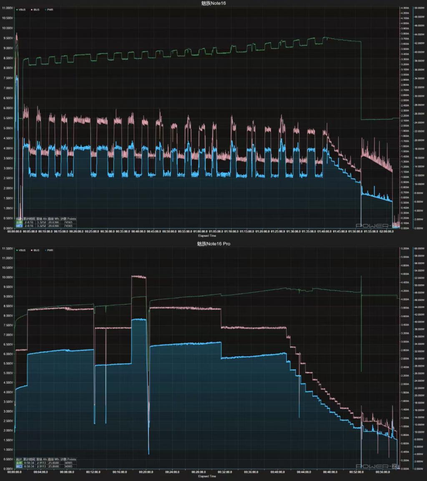
Task: Toggle IBUS legend in the Note16 Pro chart
Action: pyautogui.click(x=35, y=250)
